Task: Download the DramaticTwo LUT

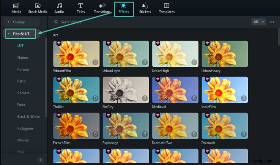Action: point(194,134)
